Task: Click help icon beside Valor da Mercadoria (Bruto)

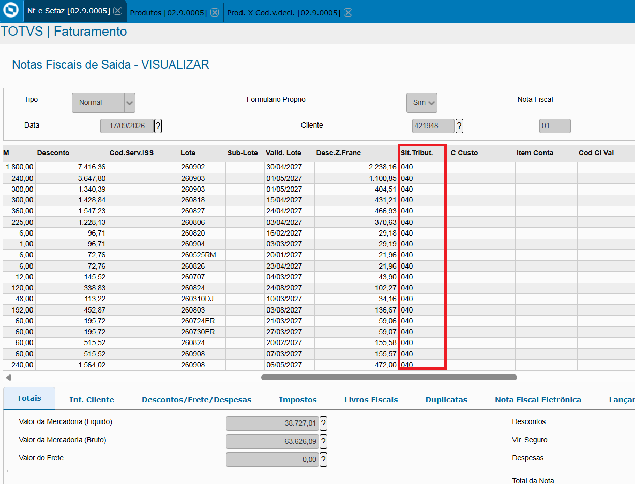Action: coord(323,442)
